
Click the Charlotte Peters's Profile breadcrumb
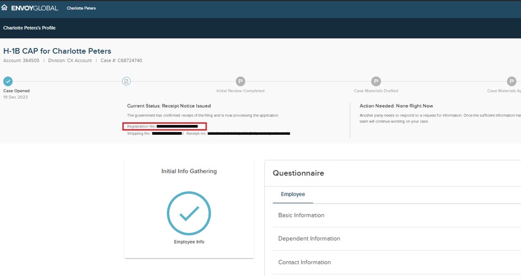(x=29, y=28)
